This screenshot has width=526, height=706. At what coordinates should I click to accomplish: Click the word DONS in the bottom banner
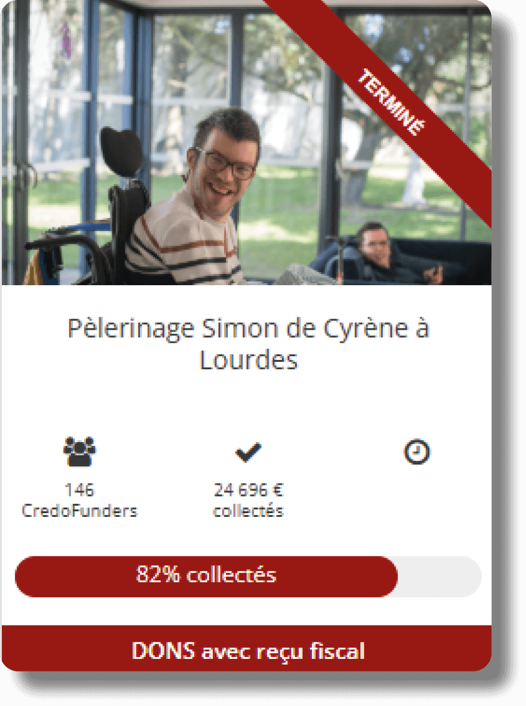(163, 651)
